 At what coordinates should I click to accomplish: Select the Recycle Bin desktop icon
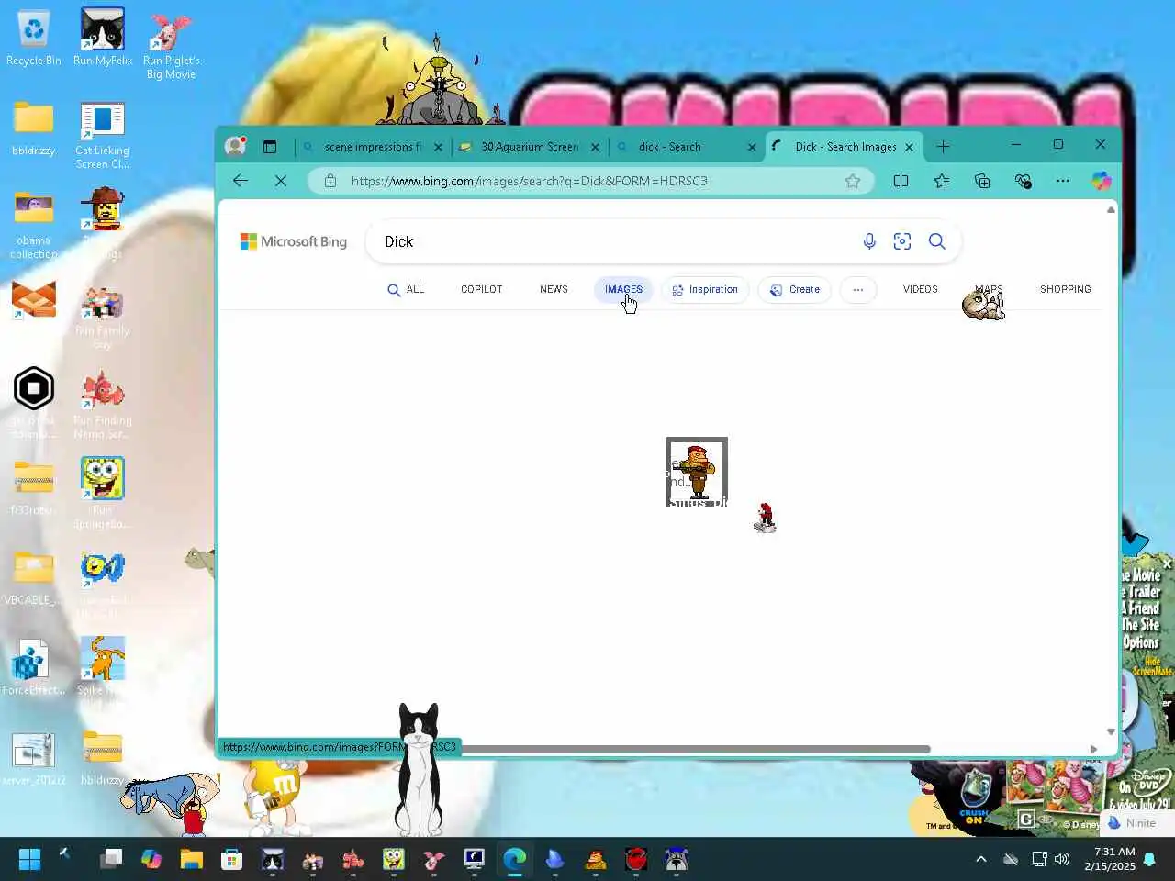[33, 39]
